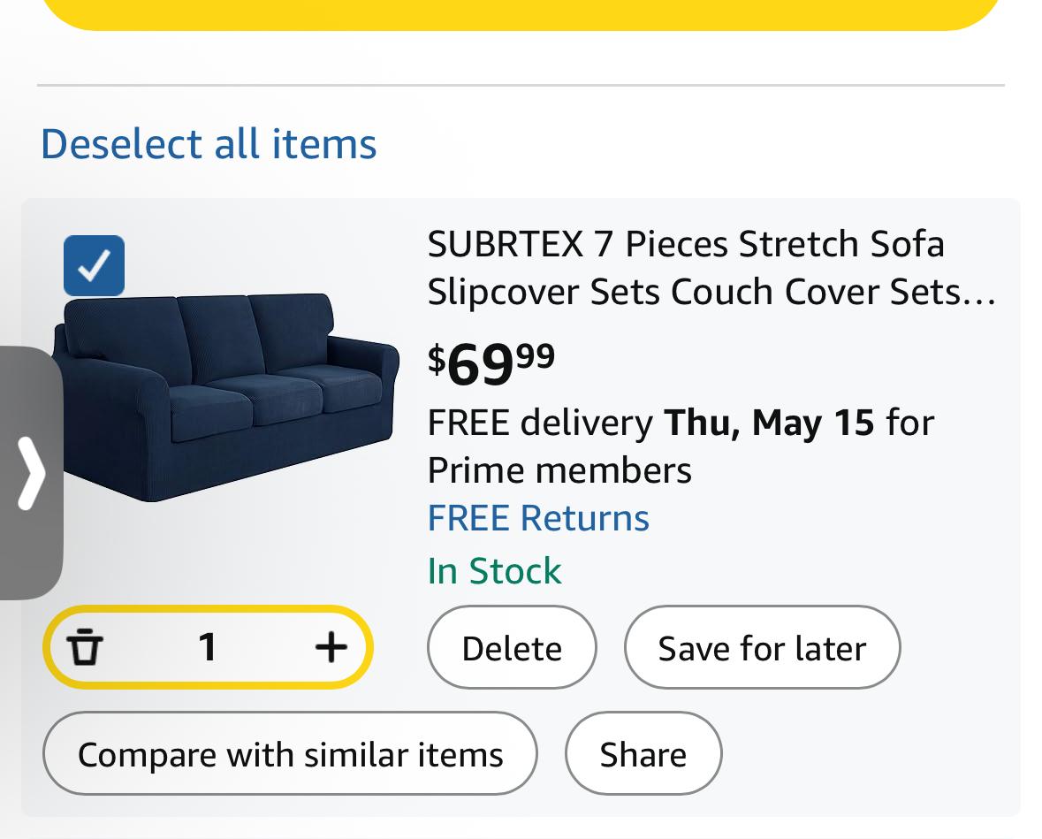Viewport: 1042px width, 839px height.
Task: Click the Thu, May 15 delivery date
Action: point(770,423)
